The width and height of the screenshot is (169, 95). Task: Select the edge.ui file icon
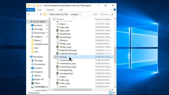point(58,24)
